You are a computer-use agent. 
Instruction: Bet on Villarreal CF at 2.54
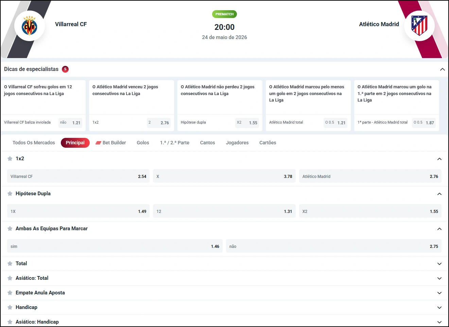(78, 176)
